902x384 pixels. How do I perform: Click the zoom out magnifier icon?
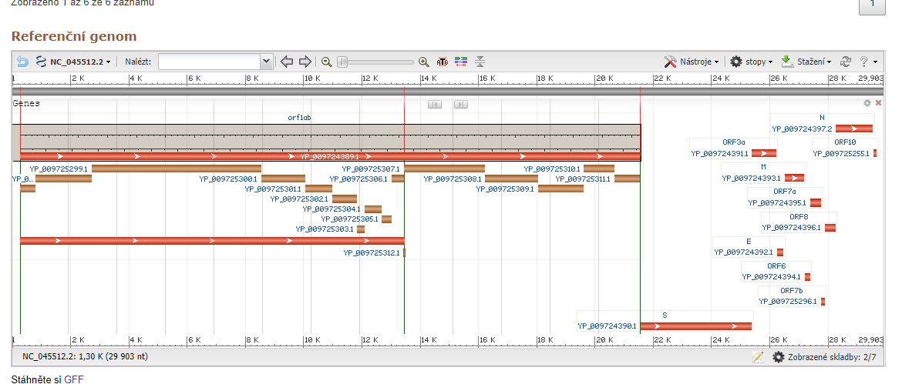tap(327, 62)
